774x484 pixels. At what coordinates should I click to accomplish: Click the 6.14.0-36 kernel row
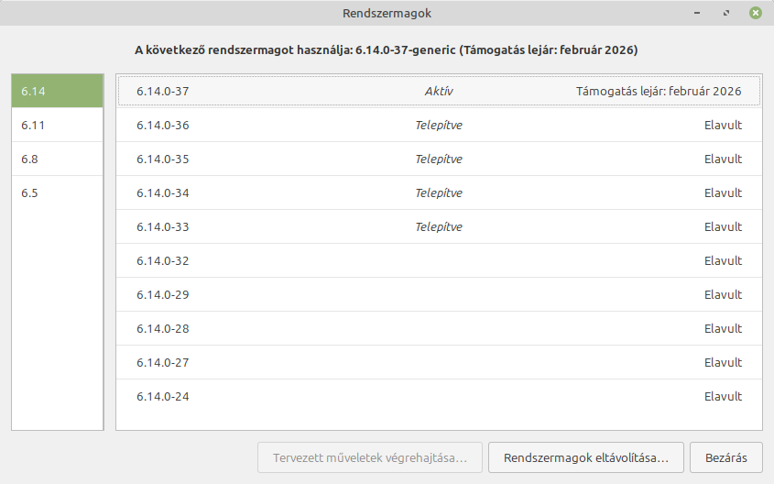tap(439, 125)
